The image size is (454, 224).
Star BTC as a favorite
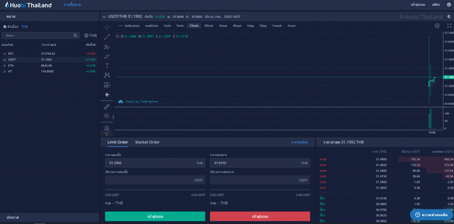(4, 53)
